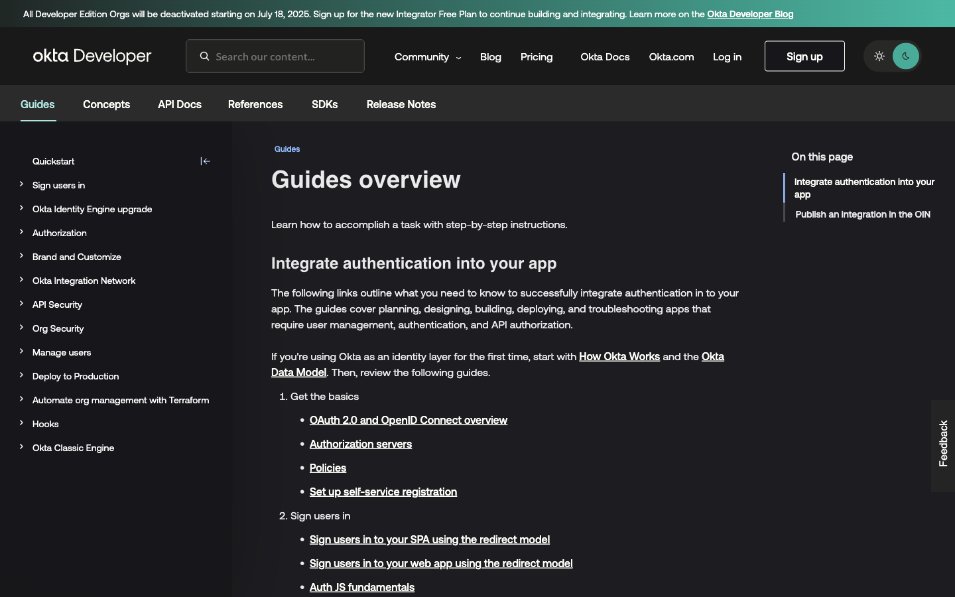
Task: Open the Guides tab
Action: point(38,104)
